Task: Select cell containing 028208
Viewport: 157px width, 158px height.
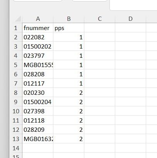Action: click(38, 74)
